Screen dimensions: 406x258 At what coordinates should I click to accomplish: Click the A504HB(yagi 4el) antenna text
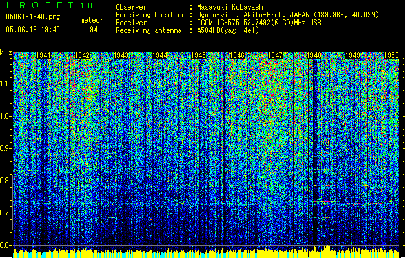pos(228,30)
